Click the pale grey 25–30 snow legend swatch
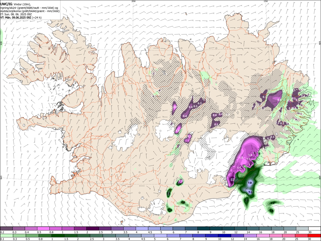Screen dimensions: 321x241 [x=302, y=228]
